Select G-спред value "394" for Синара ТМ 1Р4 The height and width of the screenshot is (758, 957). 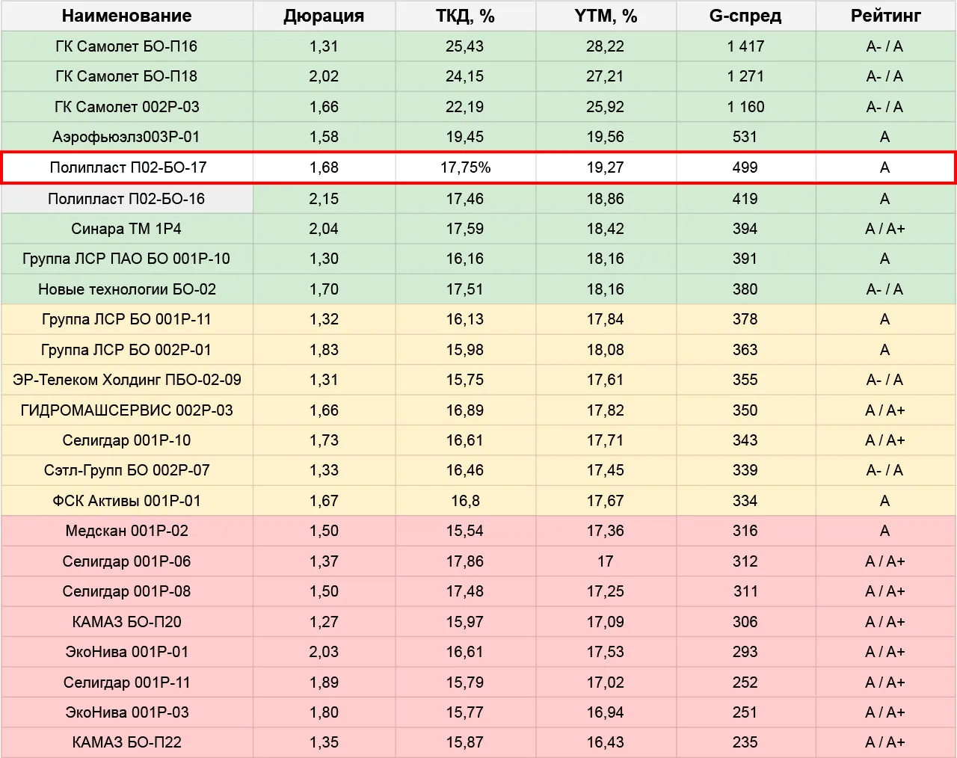point(745,229)
